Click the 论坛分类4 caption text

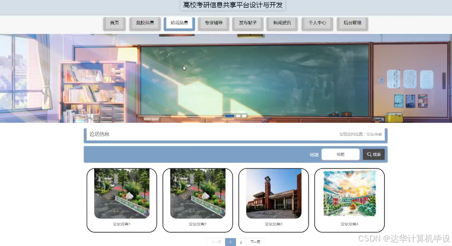click(x=349, y=224)
